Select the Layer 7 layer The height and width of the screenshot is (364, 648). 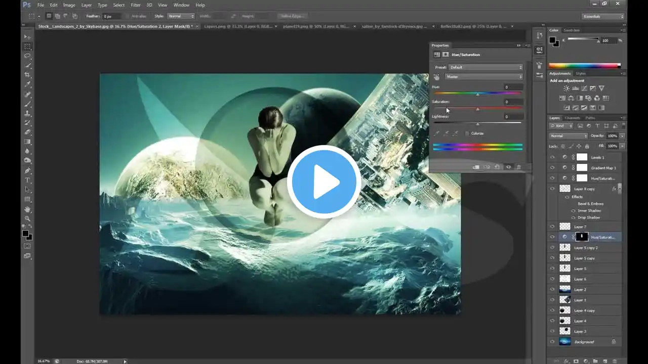click(580, 227)
